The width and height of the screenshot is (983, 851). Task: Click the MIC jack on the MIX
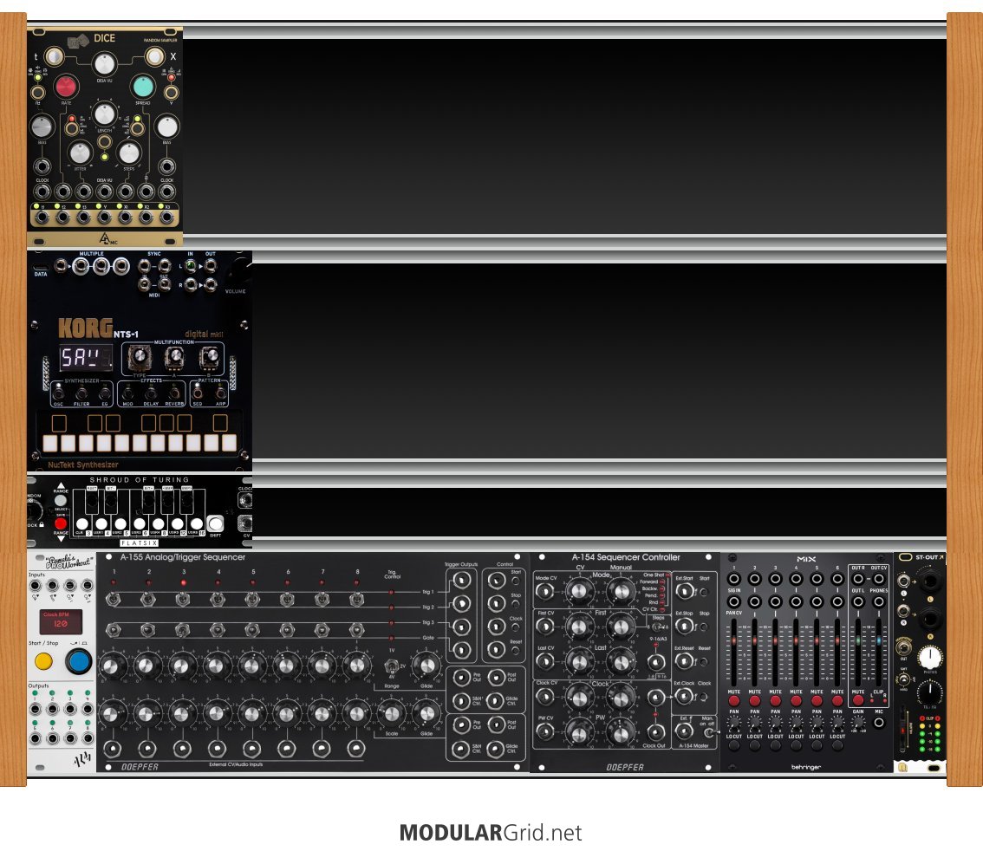click(x=878, y=723)
